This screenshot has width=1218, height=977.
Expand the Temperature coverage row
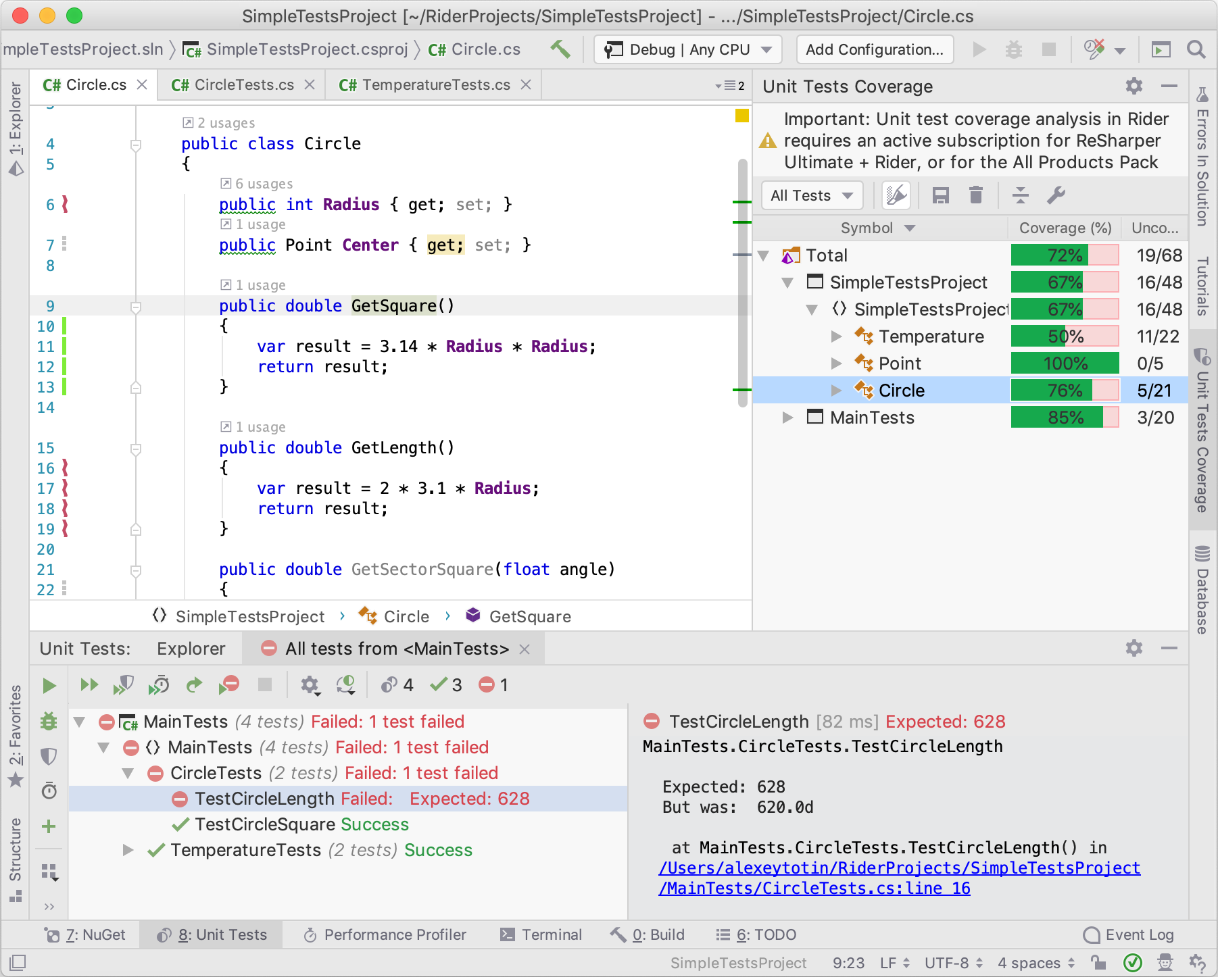837,336
